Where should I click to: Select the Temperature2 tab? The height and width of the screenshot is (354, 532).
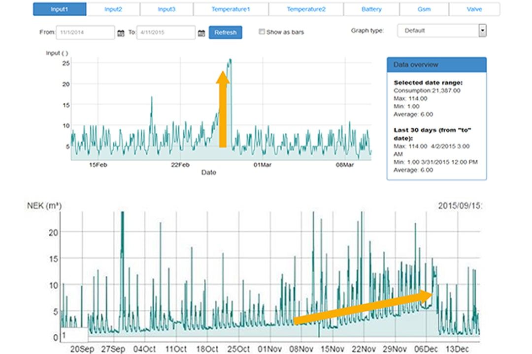click(306, 9)
